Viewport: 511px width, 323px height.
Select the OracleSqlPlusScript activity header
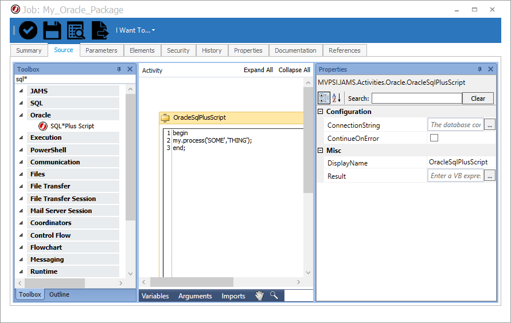(231, 117)
